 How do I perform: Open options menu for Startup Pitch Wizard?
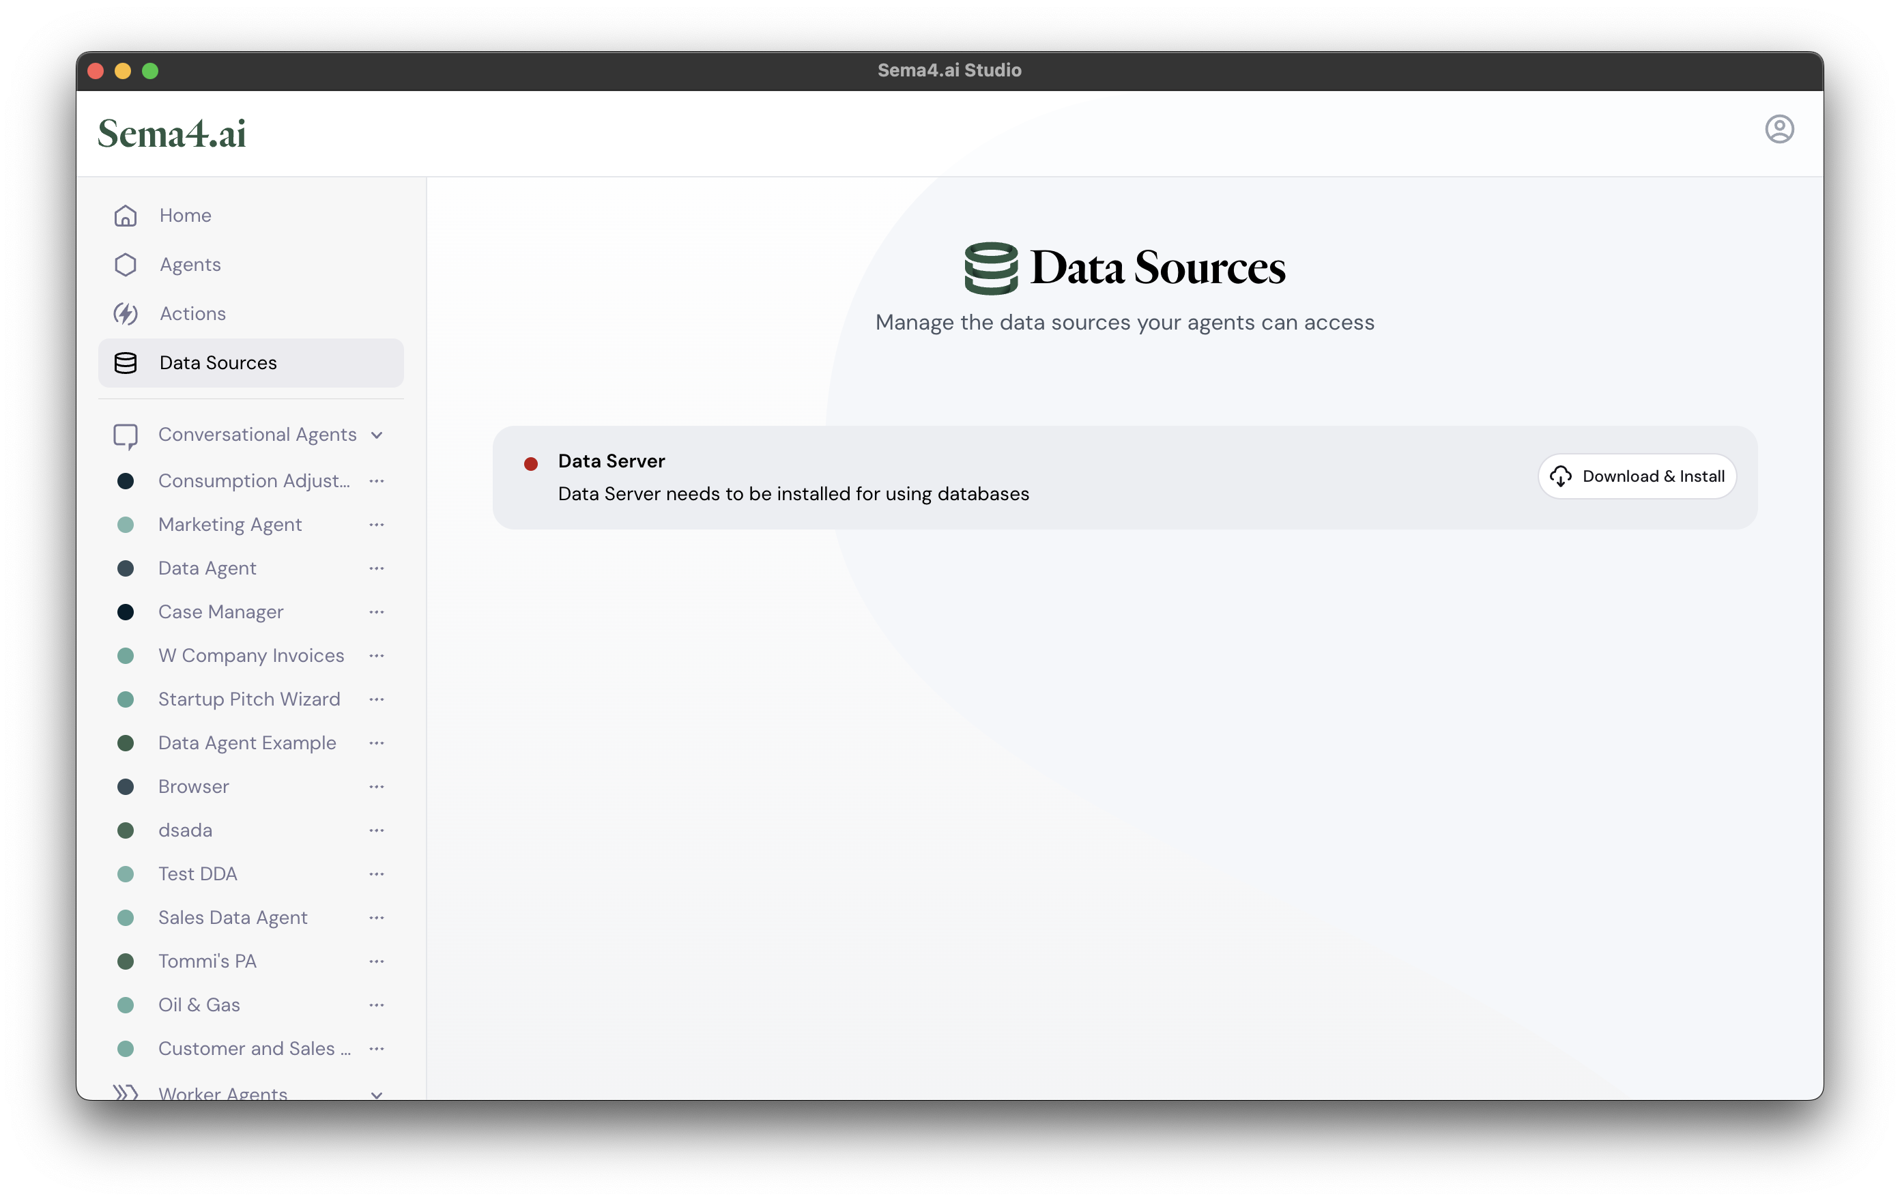(376, 699)
